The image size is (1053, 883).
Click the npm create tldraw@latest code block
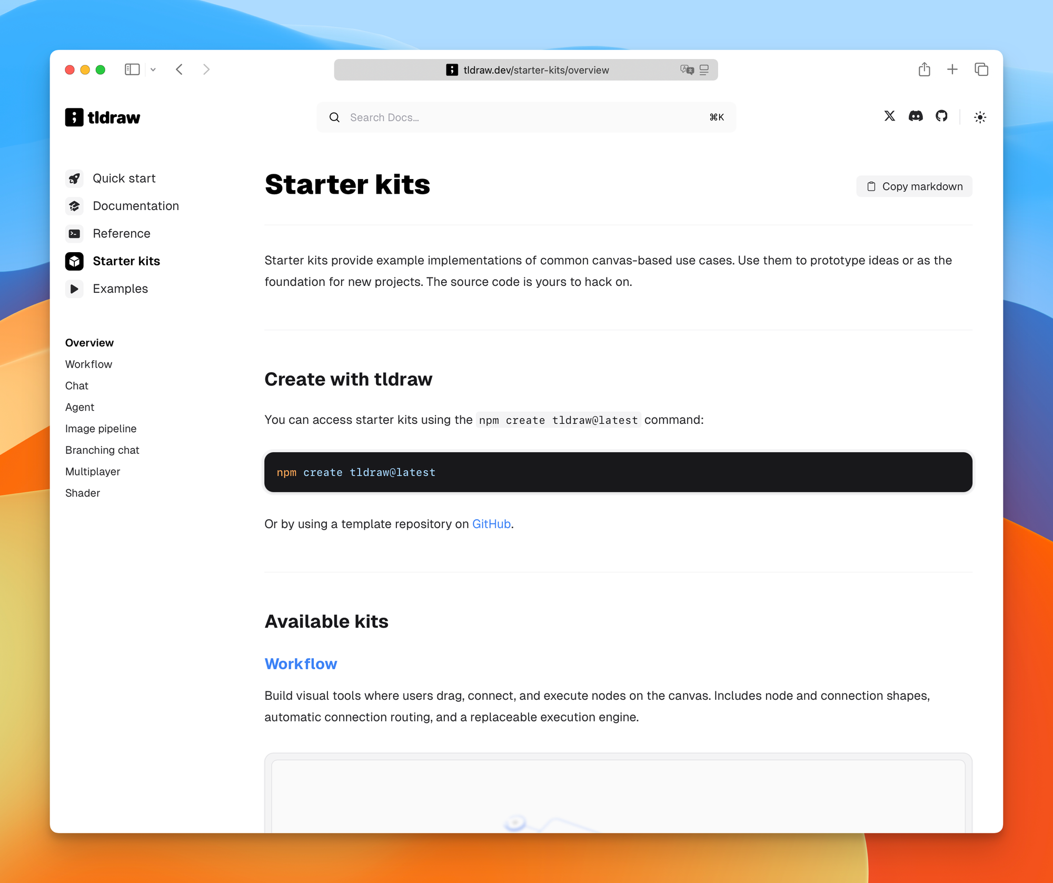tap(618, 472)
